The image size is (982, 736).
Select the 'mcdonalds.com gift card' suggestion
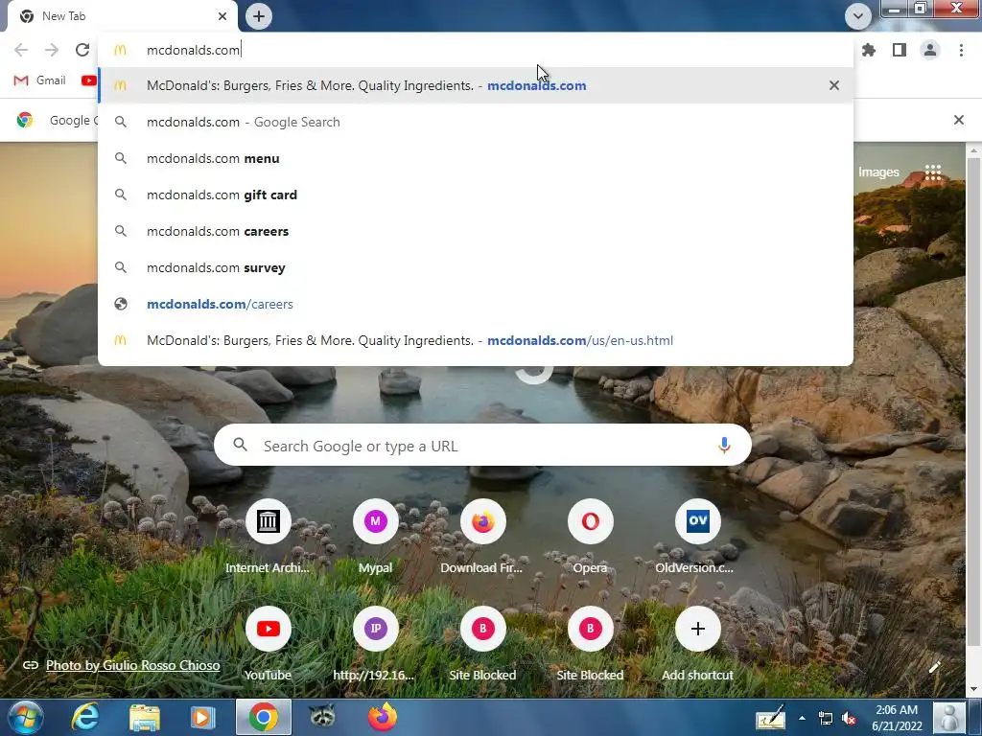click(x=476, y=195)
